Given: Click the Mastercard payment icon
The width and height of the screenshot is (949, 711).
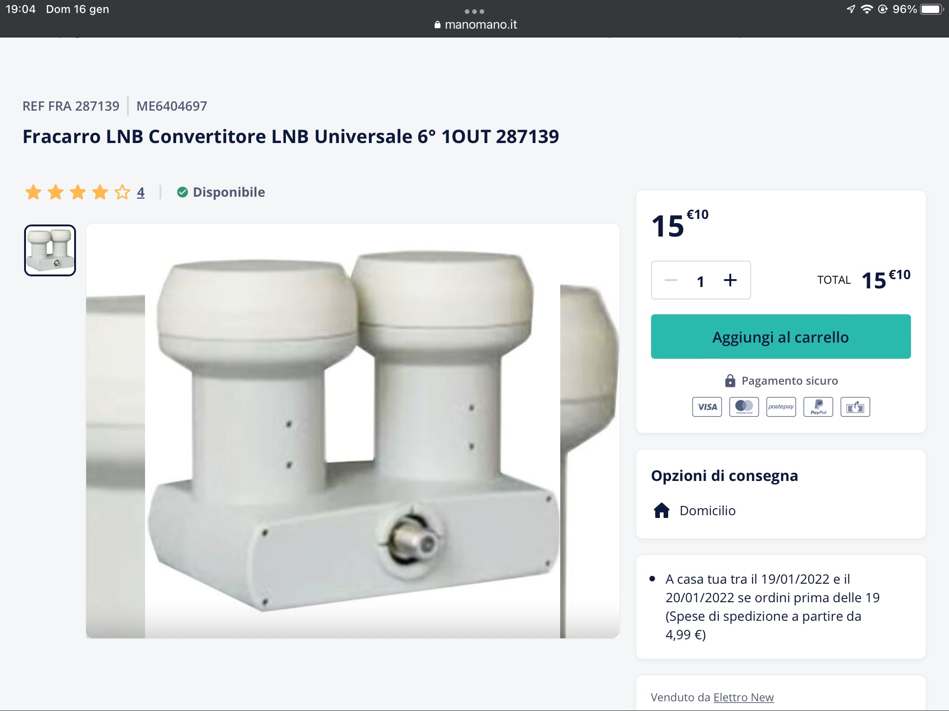Looking at the screenshot, I should click(744, 407).
